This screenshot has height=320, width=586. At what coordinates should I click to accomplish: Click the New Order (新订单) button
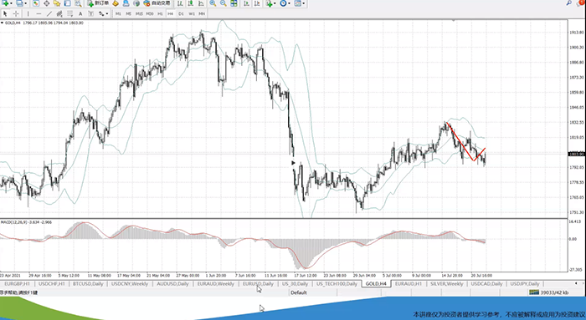point(98,3)
